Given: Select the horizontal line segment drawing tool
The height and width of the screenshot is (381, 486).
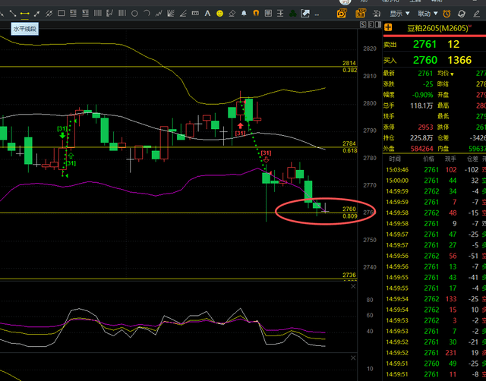Looking at the screenshot, I should point(24,14).
